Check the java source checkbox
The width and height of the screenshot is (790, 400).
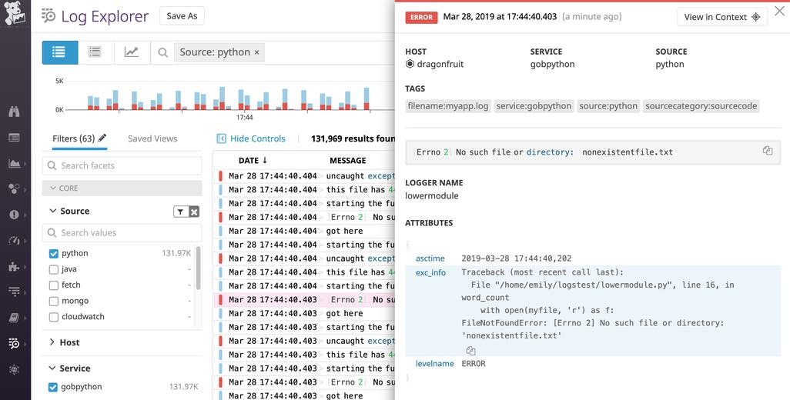pos(53,270)
